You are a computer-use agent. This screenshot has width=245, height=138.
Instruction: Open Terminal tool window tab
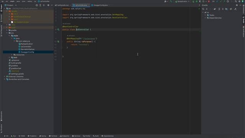[x=53, y=136]
